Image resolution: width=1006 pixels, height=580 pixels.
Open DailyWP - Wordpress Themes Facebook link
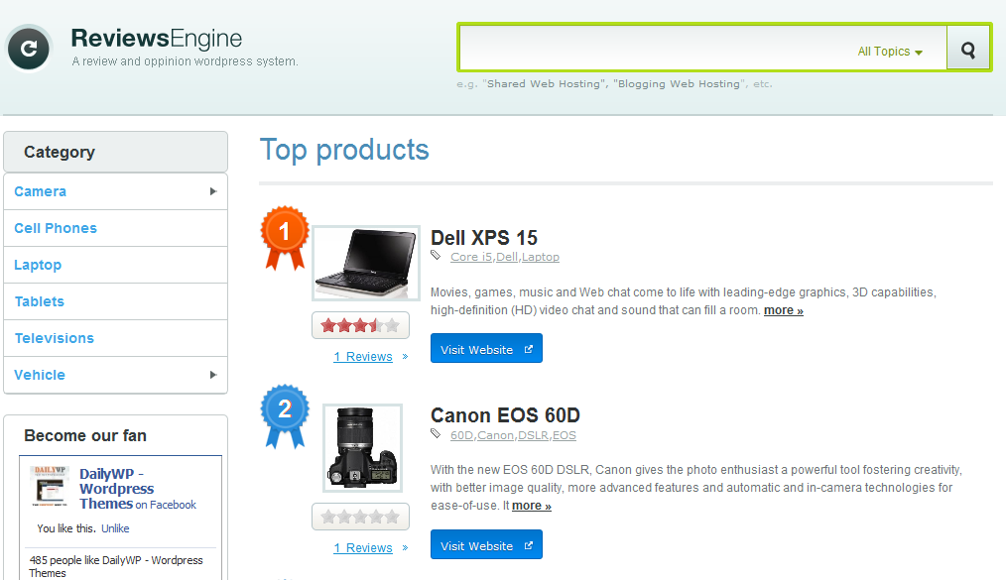117,489
